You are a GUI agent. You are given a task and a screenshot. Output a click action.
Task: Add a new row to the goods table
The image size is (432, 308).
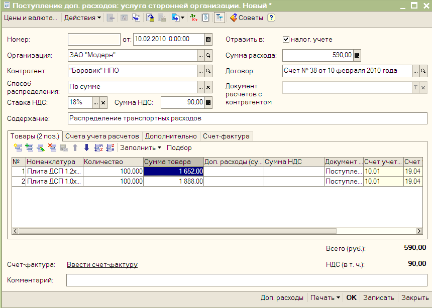tap(18, 148)
